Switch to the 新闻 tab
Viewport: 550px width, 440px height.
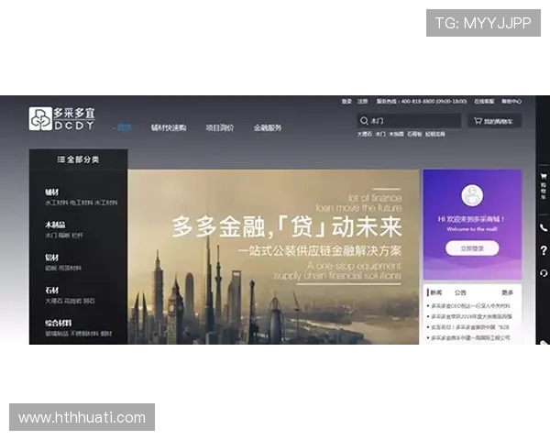(x=436, y=292)
